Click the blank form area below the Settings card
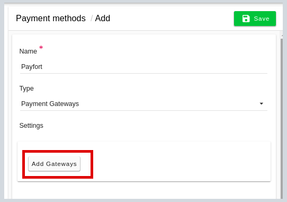Image resolution: width=287 pixels, height=202 pixels. pos(144,190)
